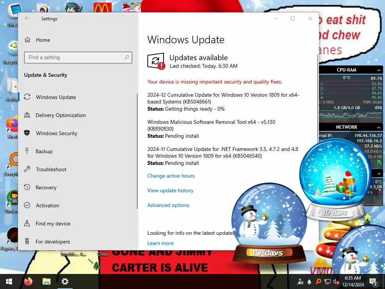
Task: Click the Settings sidebar vertical scrollbar
Action: [137, 151]
